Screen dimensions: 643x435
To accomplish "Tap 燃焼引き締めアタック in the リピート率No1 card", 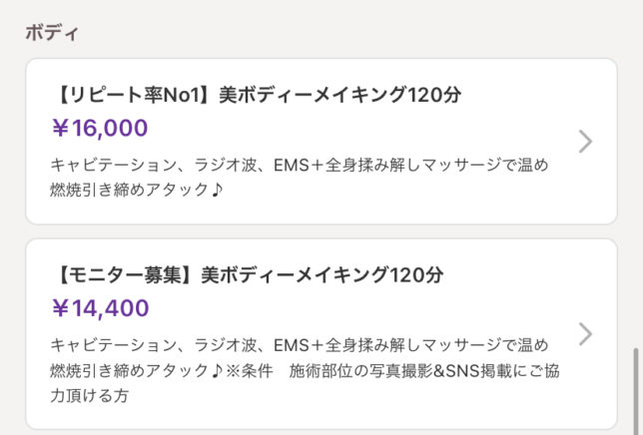I will 128,189.
